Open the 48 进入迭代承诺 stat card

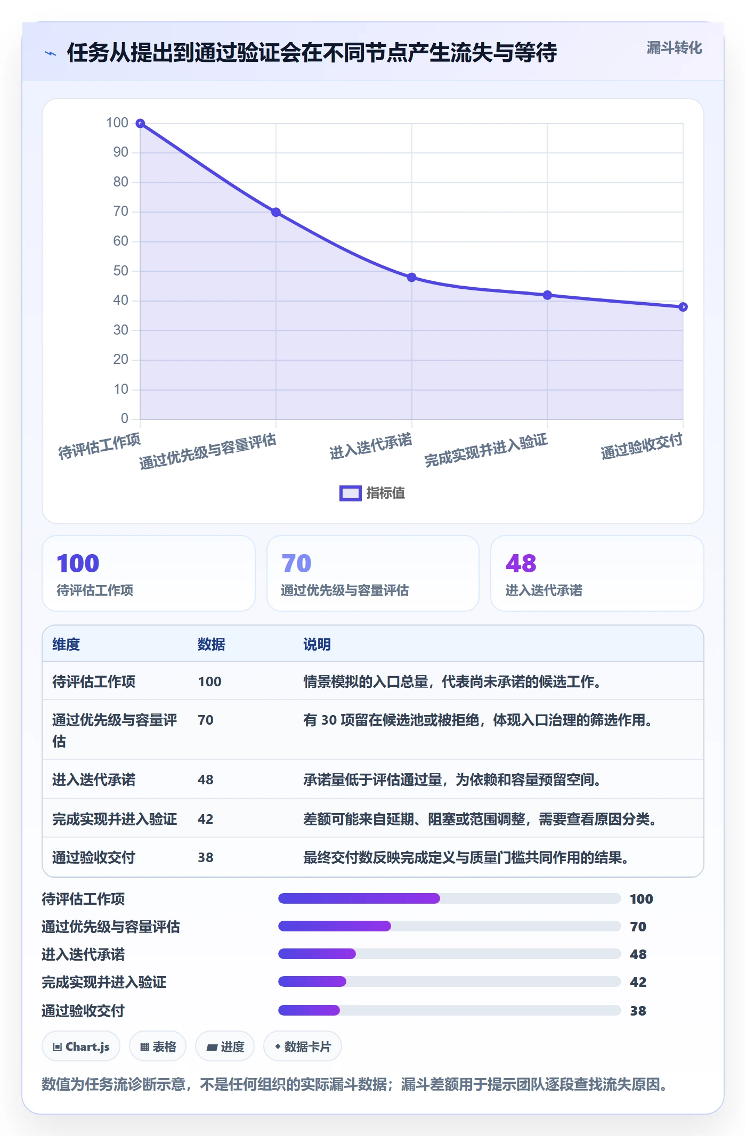pyautogui.click(x=597, y=573)
